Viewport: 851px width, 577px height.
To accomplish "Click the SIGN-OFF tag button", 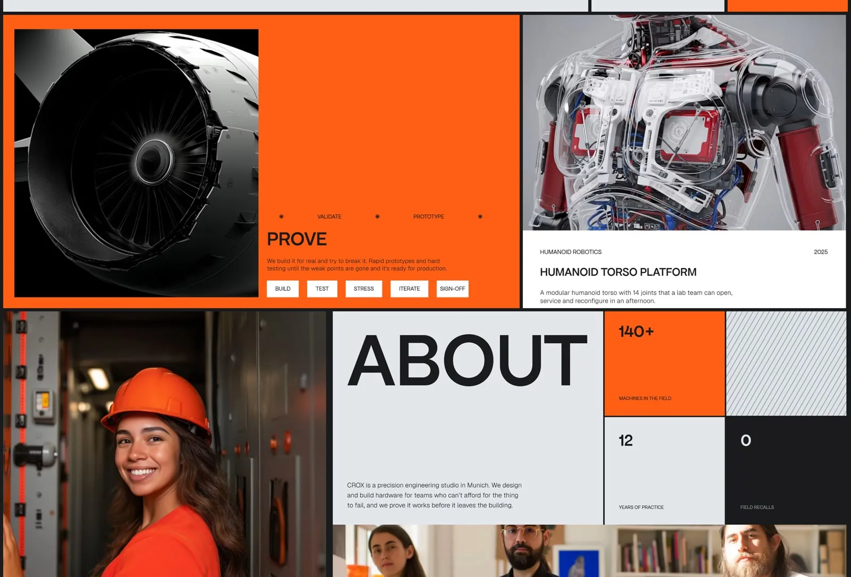I will (453, 288).
